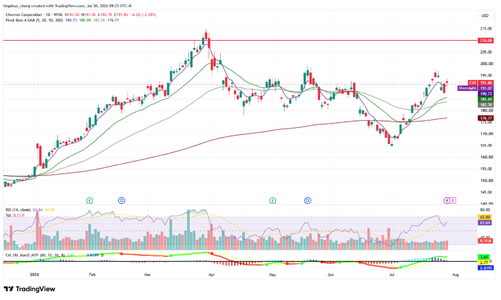
Task: Click the Jun label on time axis
Action: pos(331,275)
